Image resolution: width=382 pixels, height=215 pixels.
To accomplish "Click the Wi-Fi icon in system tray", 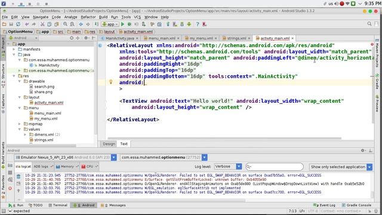I will point(347,4).
